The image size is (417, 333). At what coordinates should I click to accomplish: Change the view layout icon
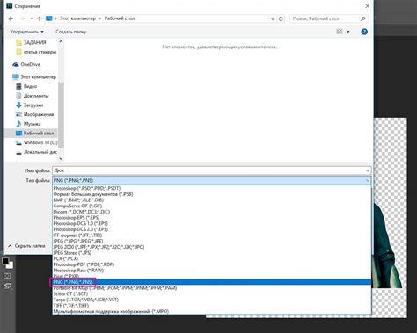point(340,32)
